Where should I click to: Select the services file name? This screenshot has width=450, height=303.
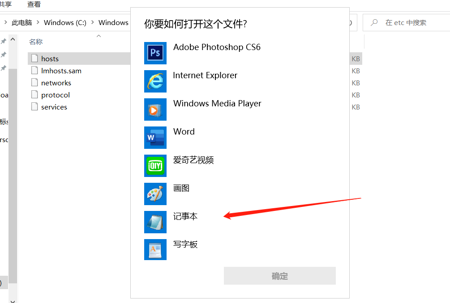[x=54, y=107]
